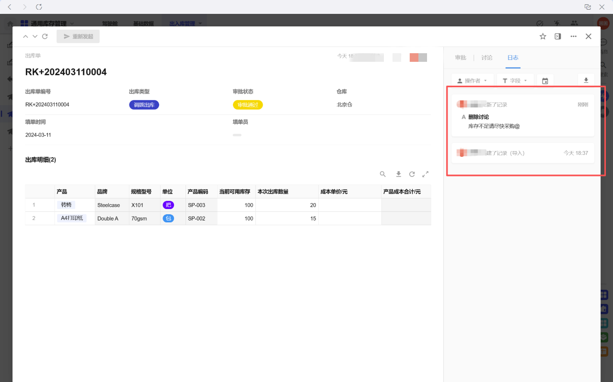Switch to the 审批 tab
613x382 pixels.
pos(461,58)
